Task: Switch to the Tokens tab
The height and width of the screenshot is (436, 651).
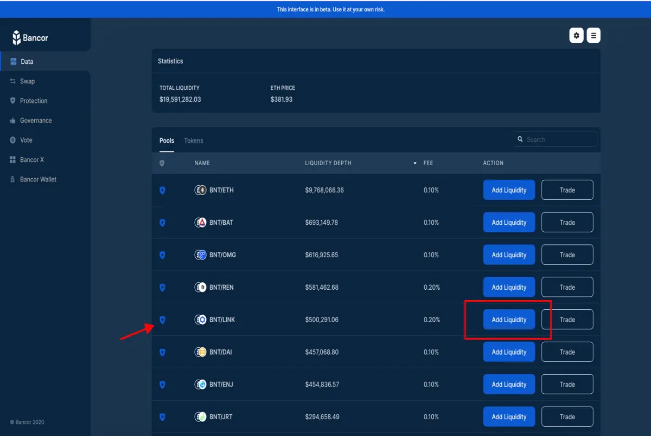Action: (194, 141)
